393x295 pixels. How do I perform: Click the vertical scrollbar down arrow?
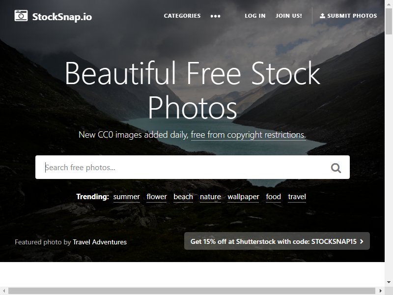point(389,282)
